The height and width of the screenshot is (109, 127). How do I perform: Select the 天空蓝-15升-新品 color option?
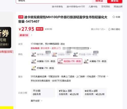(x=86, y=55)
